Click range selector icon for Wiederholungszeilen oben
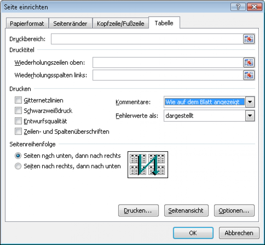 pyautogui.click(x=249, y=63)
